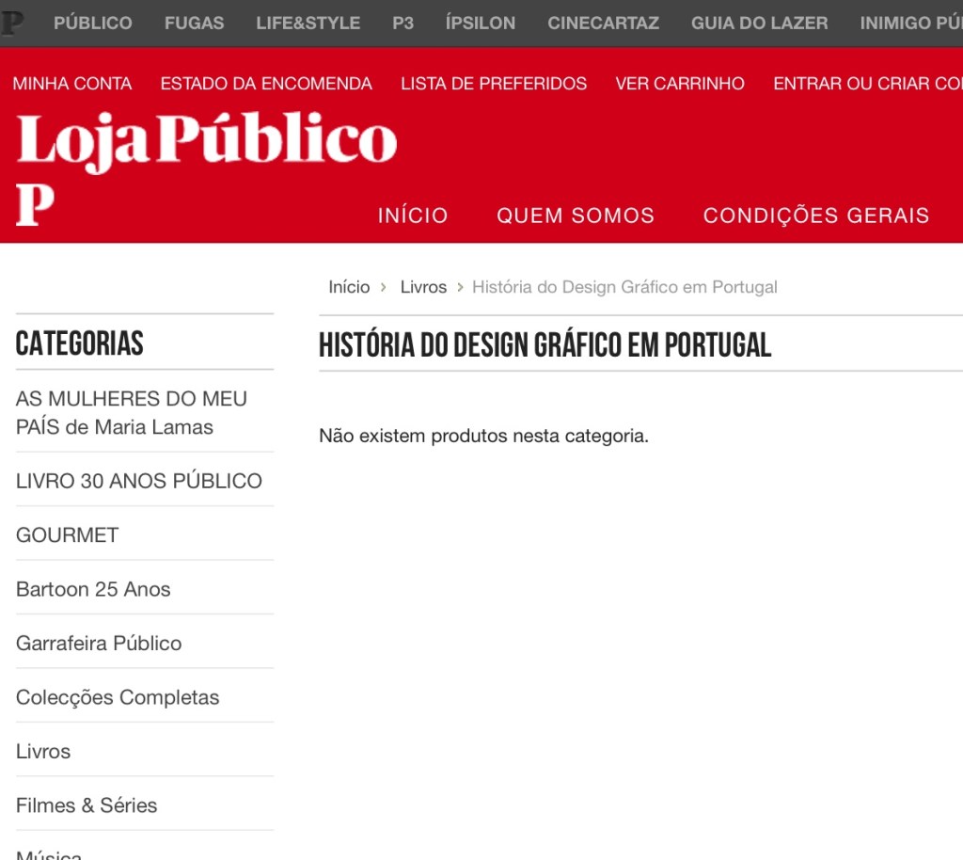Click the Público P logo icon in top bar
This screenshot has height=860, width=963.
pos(13,23)
